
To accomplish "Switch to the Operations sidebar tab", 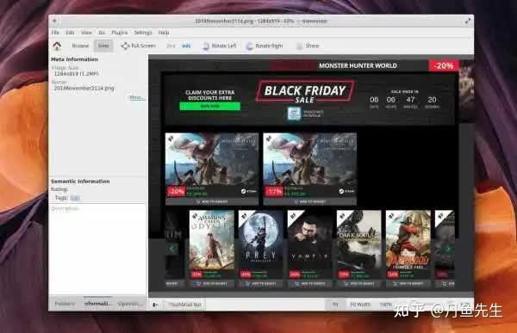I will [x=130, y=304].
